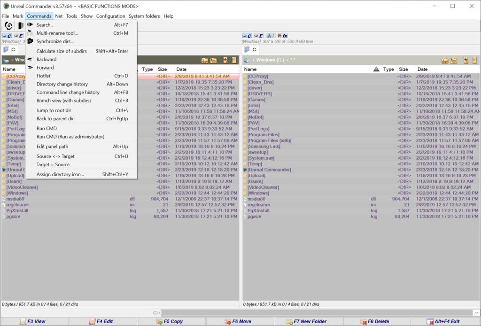Image resolution: width=481 pixels, height=326 pixels.
Task: Click the root folder icon in the right panel path bar
Action: pyautogui.click(x=445, y=61)
